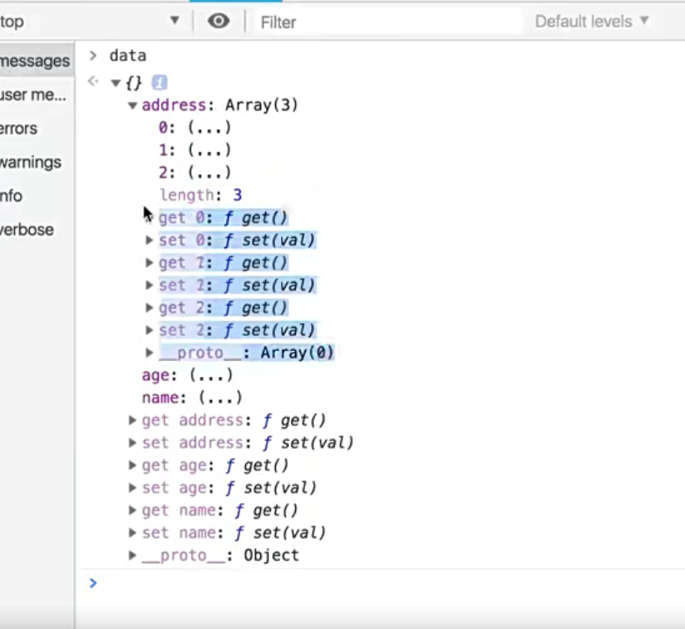Click the Filter input field
685x629 pixels.
point(387,22)
